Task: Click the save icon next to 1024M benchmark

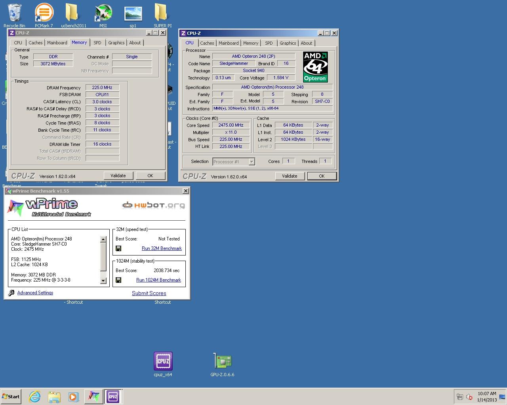Action: [x=118, y=280]
